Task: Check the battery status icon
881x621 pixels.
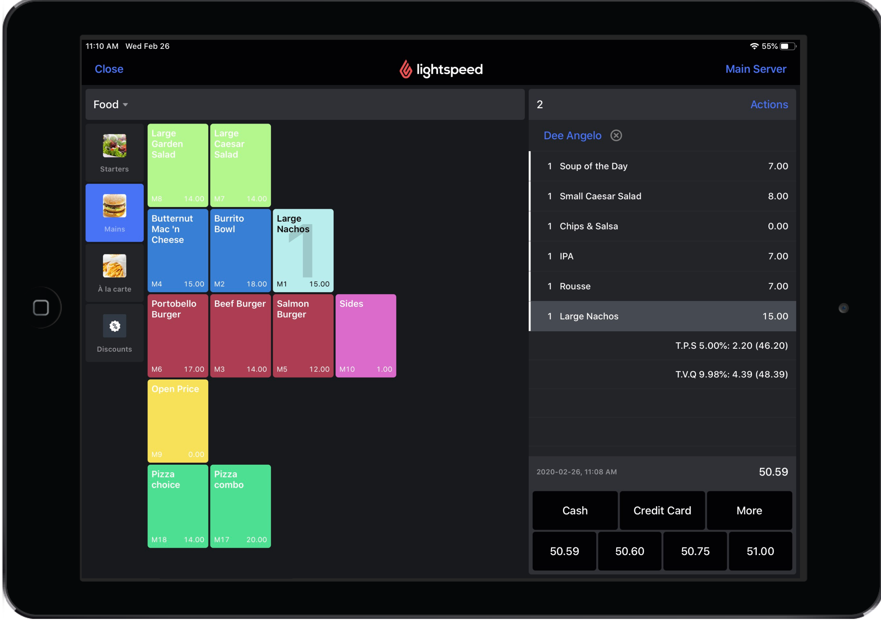Action: pyautogui.click(x=788, y=46)
